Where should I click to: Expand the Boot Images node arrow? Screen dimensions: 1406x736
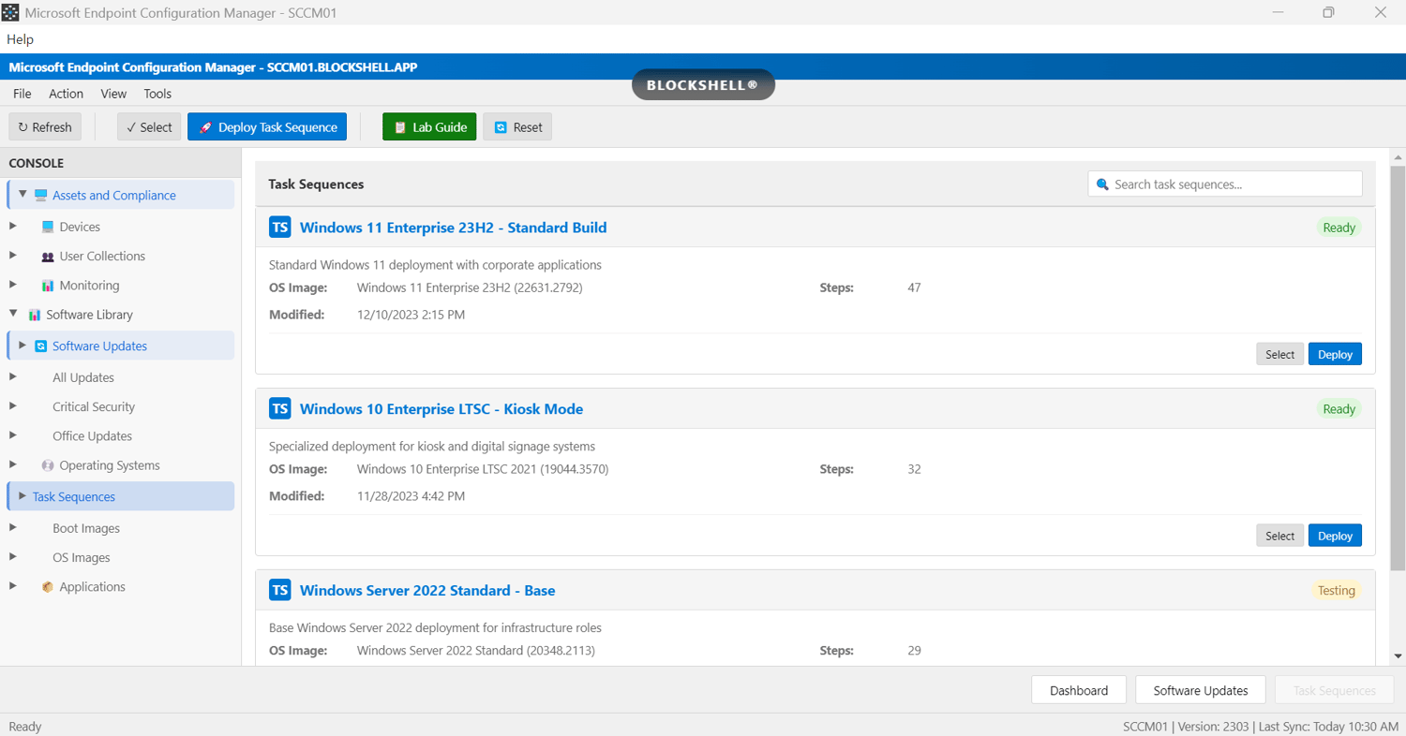[x=13, y=527]
